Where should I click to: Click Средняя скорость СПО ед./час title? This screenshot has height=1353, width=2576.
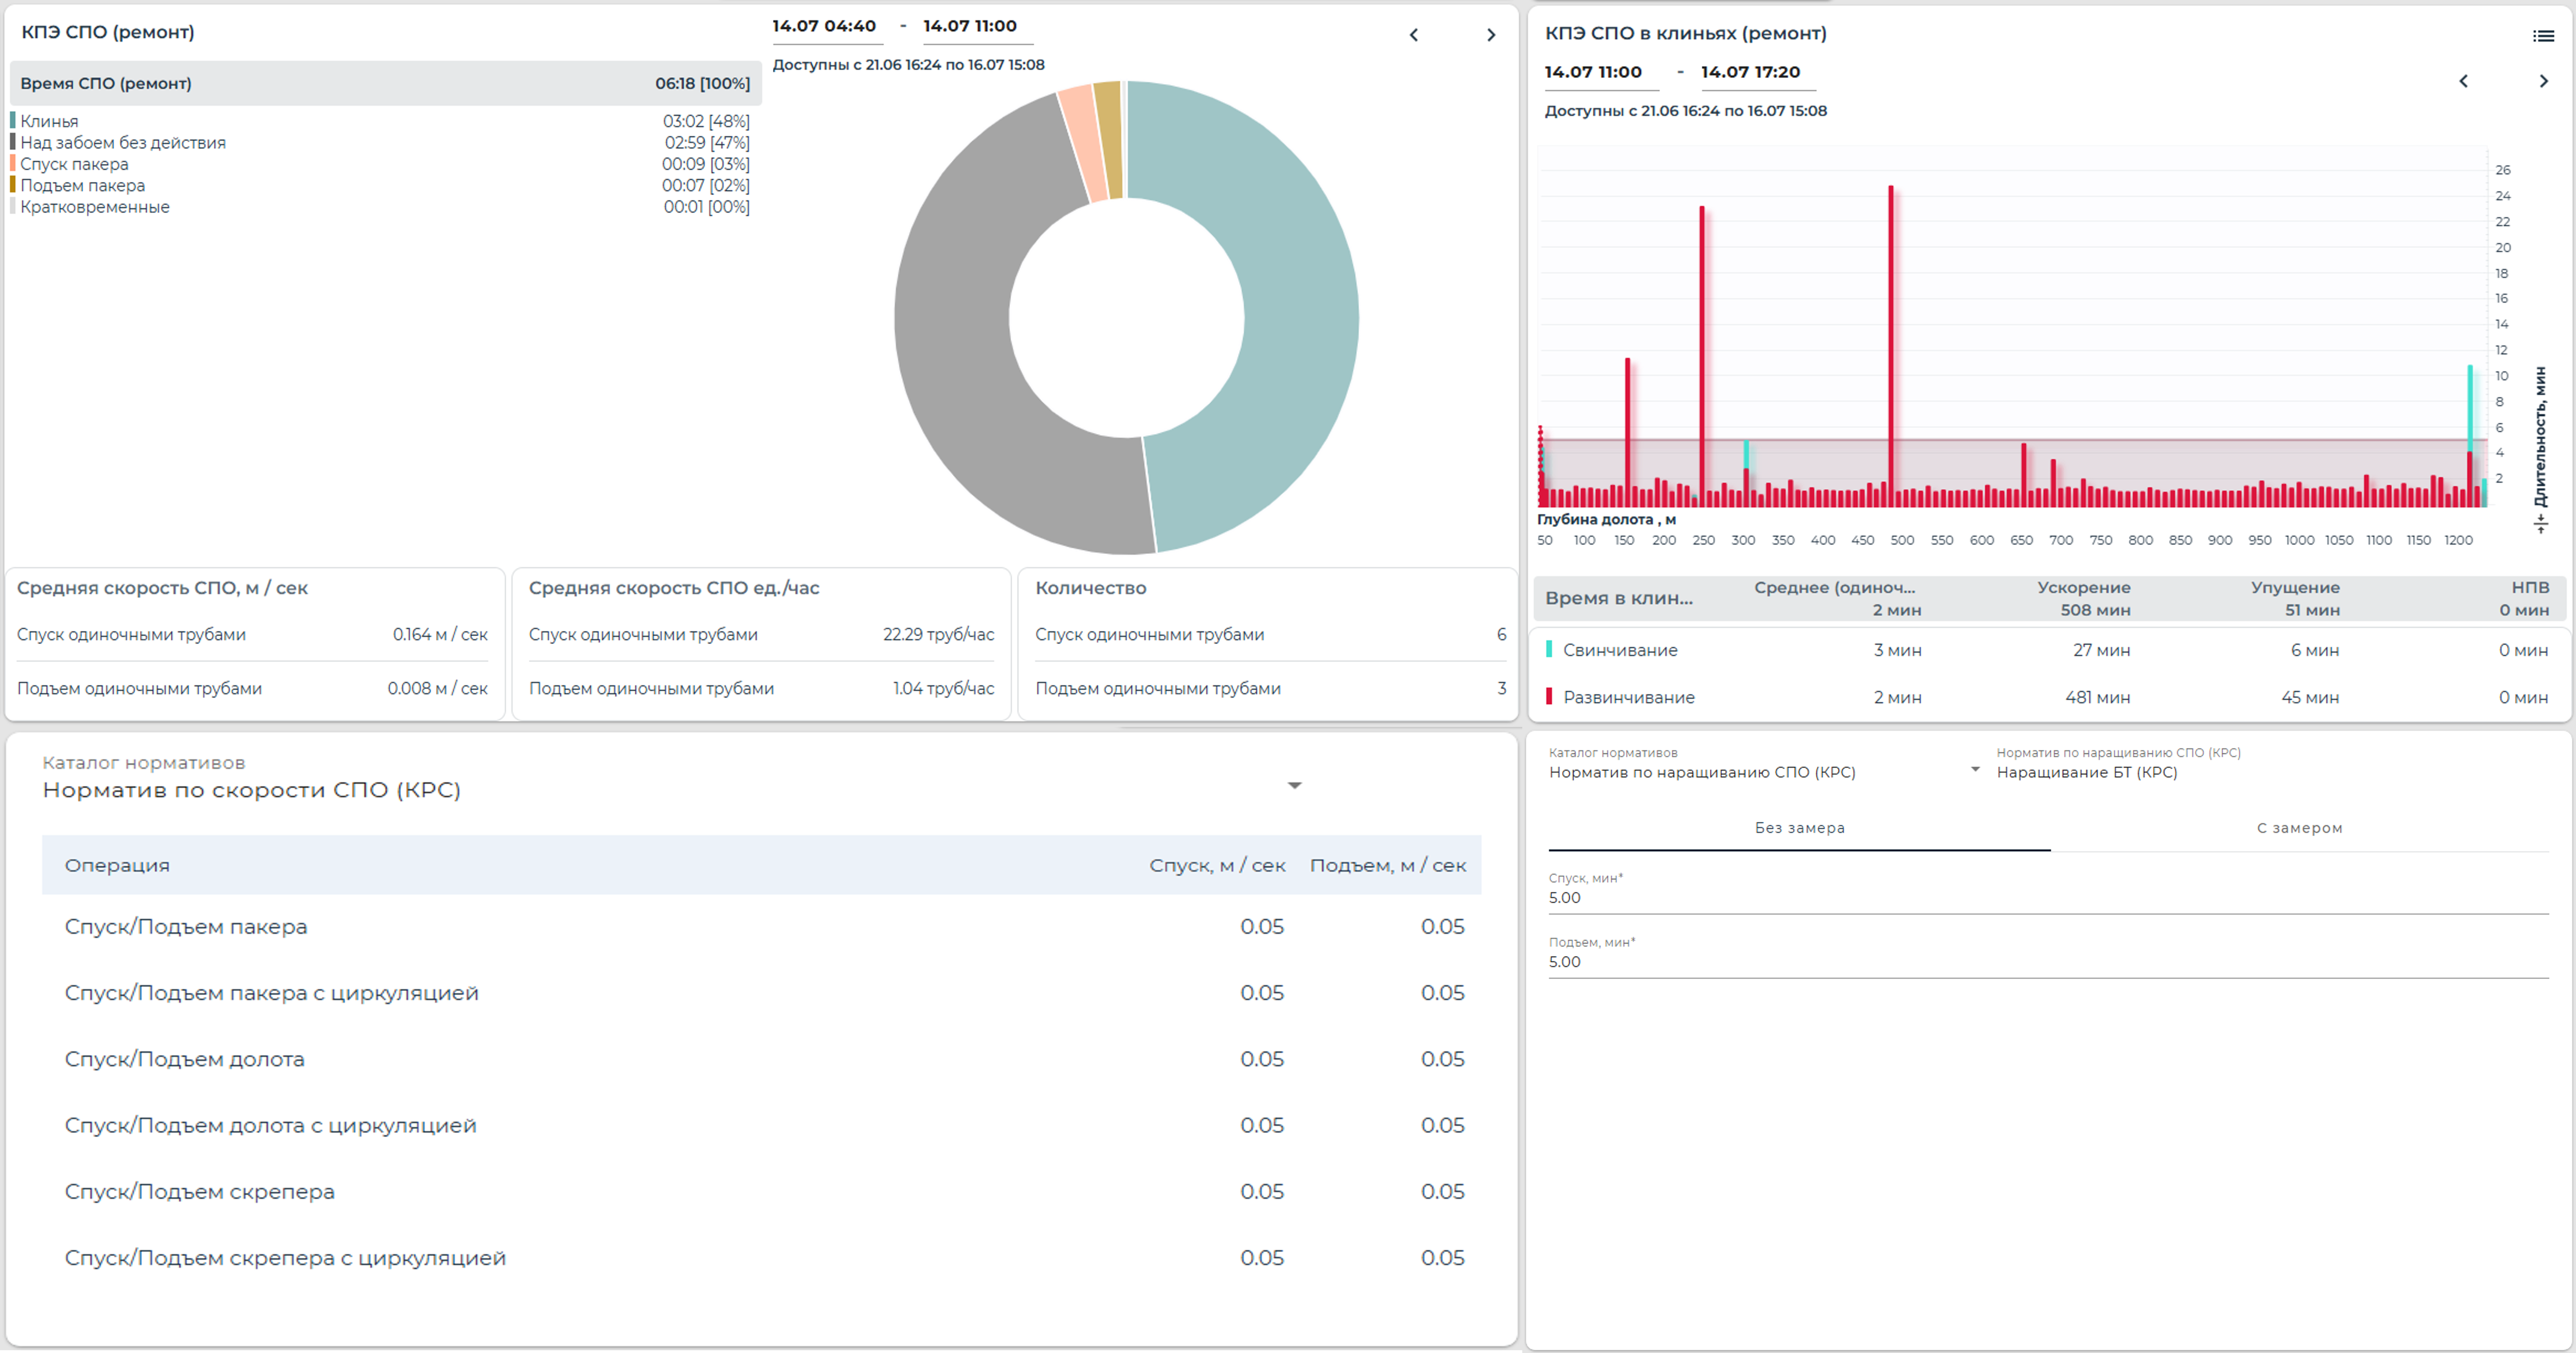pos(674,588)
